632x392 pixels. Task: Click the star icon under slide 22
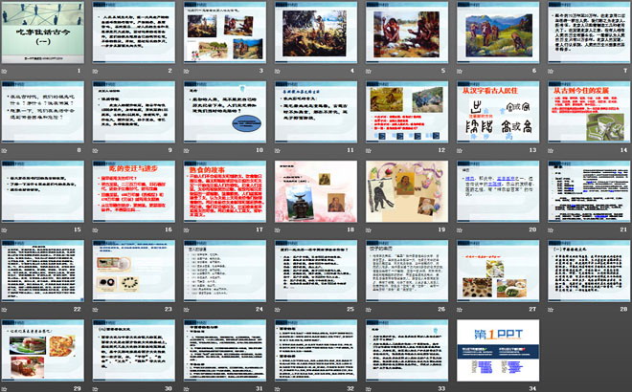tap(5, 310)
